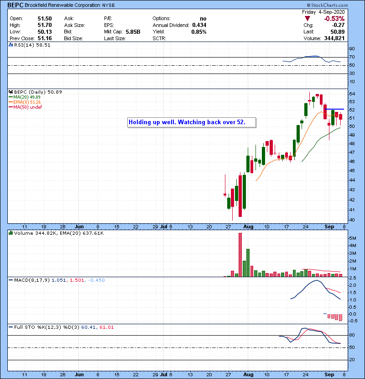
Task: Click the RSI 30 level axis label
Action: tap(352, 74)
